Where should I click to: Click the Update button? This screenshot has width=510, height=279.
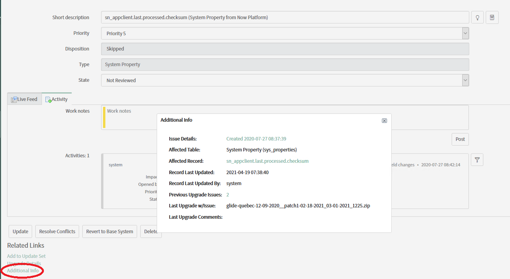point(20,231)
